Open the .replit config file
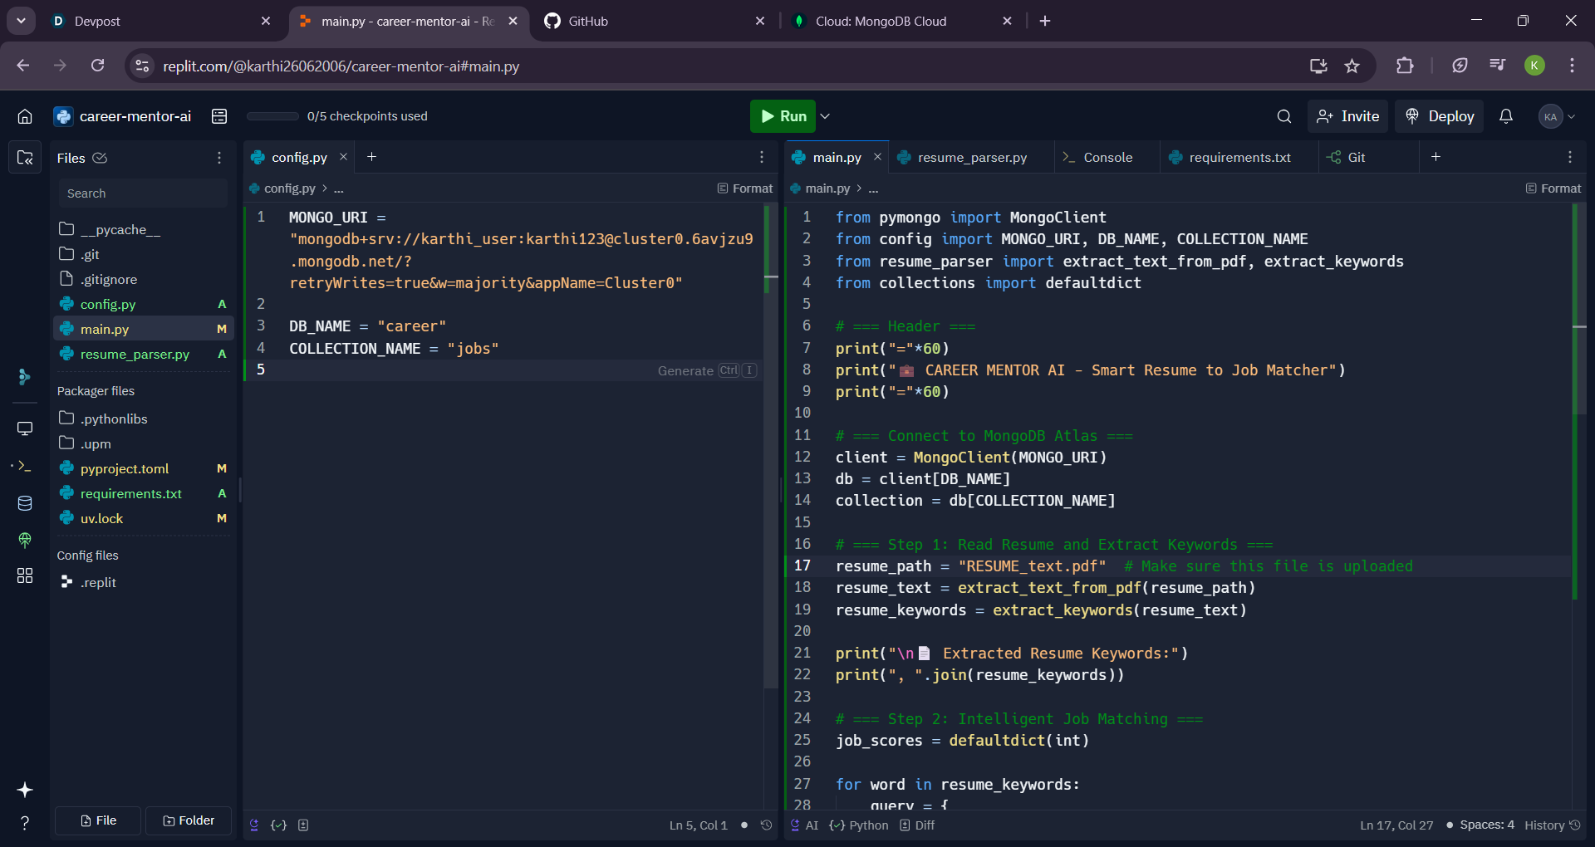This screenshot has height=847, width=1595. click(x=143, y=582)
